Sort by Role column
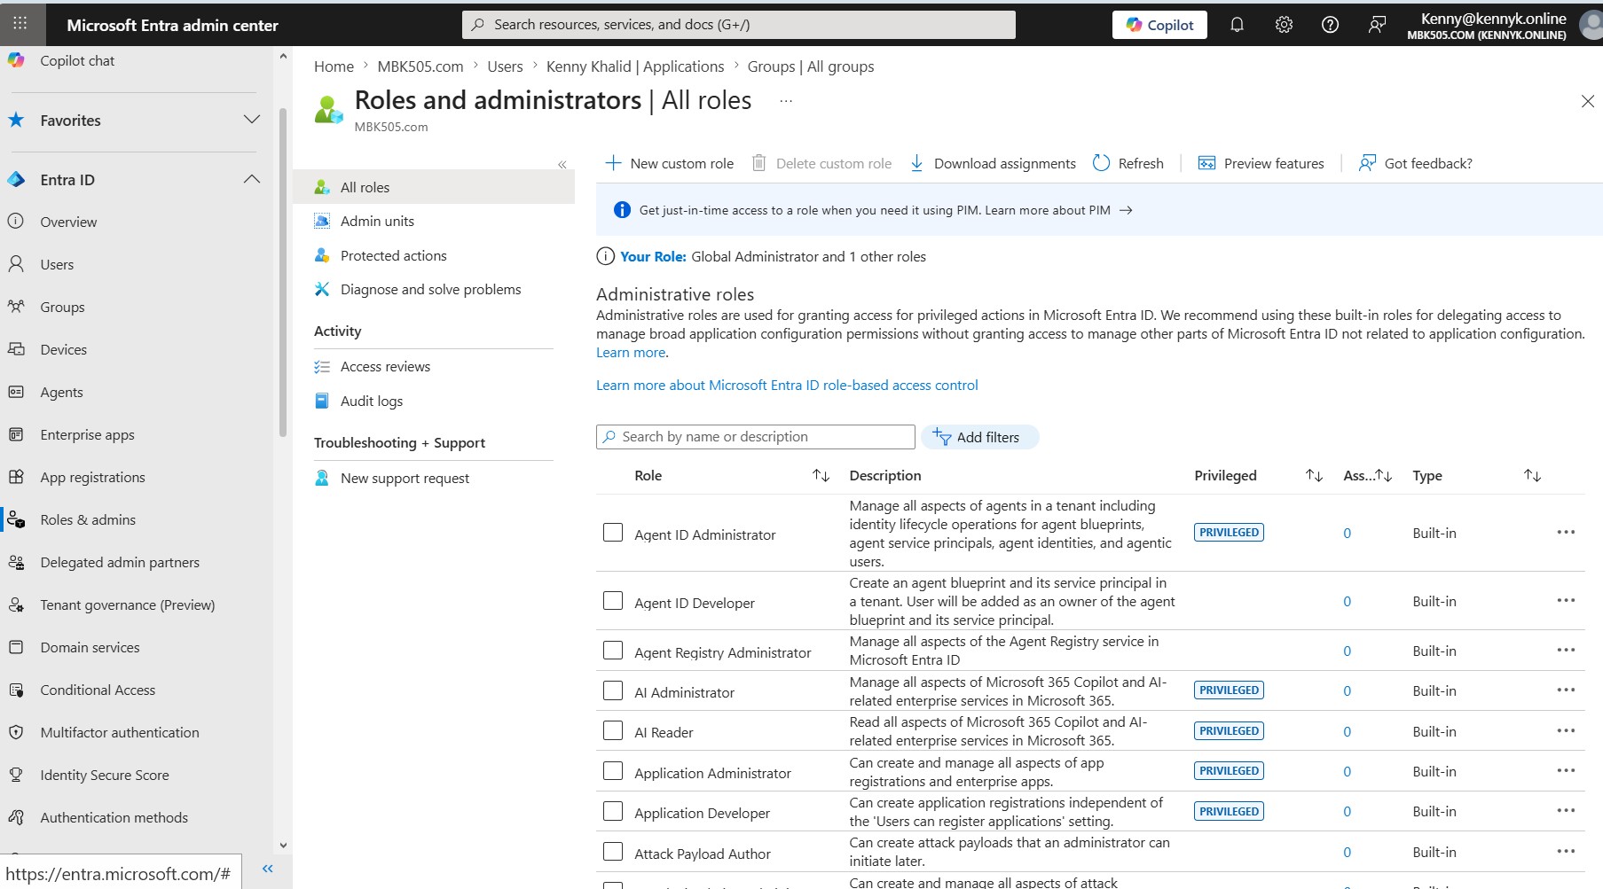Image resolution: width=1603 pixels, height=889 pixels. (821, 476)
